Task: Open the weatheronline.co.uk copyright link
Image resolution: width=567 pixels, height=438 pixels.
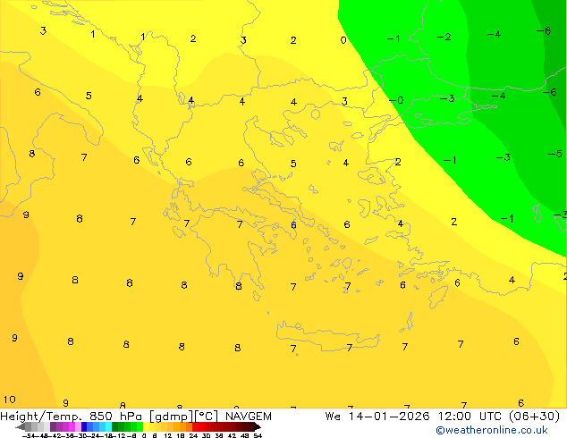Action: (491, 430)
